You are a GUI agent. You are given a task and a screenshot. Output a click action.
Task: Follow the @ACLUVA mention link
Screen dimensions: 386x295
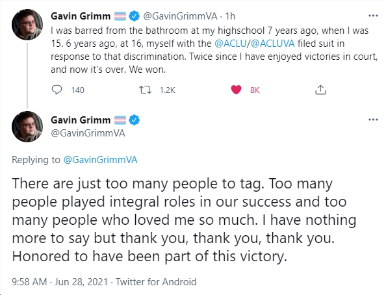(272, 44)
